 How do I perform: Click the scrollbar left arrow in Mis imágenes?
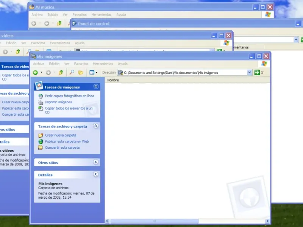coord(107,221)
